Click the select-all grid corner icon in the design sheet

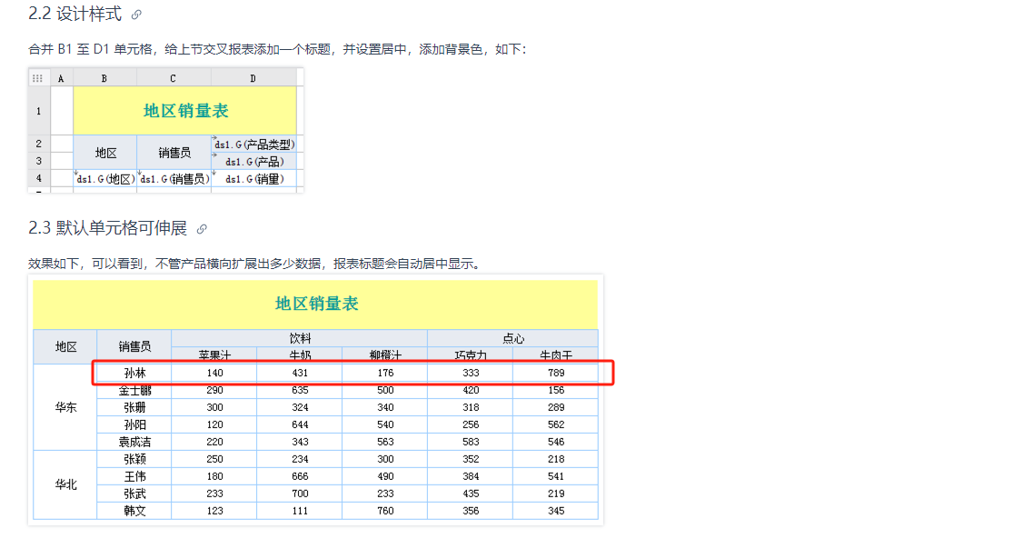[38, 78]
